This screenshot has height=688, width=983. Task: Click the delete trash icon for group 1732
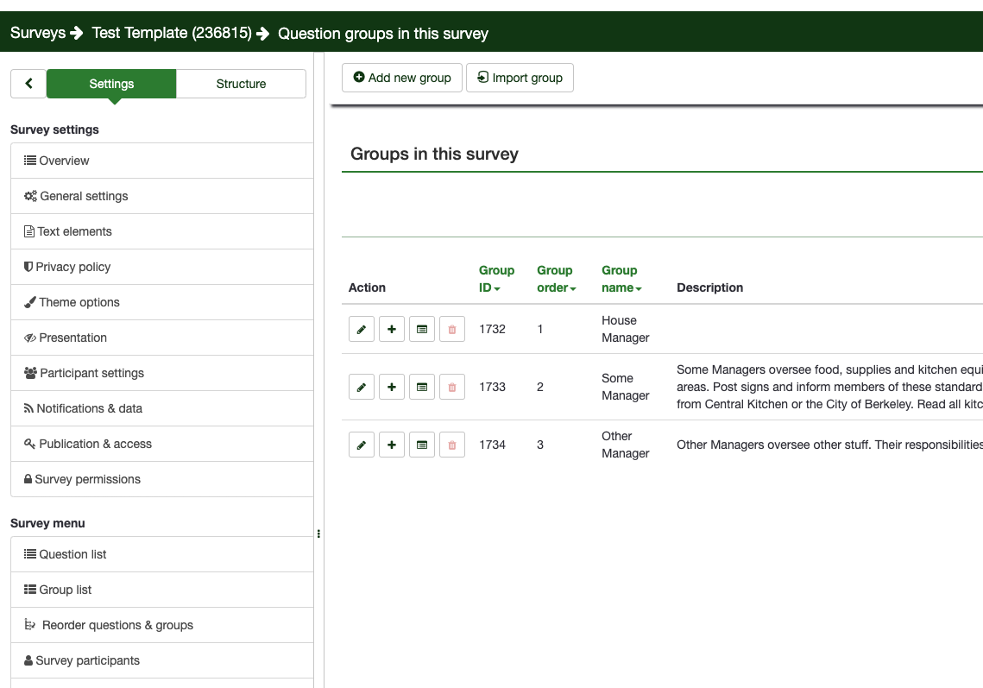pyautogui.click(x=452, y=329)
